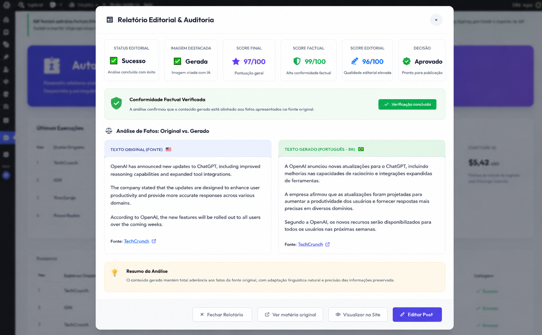Viewport: 542px width, 335px height.
Task: Click Visualizar no Site button
Action: 358,315
